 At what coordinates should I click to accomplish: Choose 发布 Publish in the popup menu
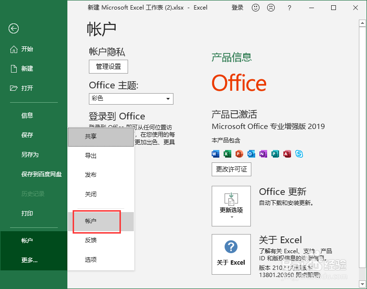click(x=101, y=175)
